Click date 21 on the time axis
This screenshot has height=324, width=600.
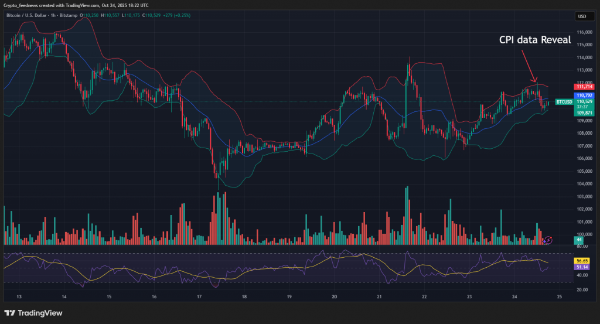(x=379, y=296)
